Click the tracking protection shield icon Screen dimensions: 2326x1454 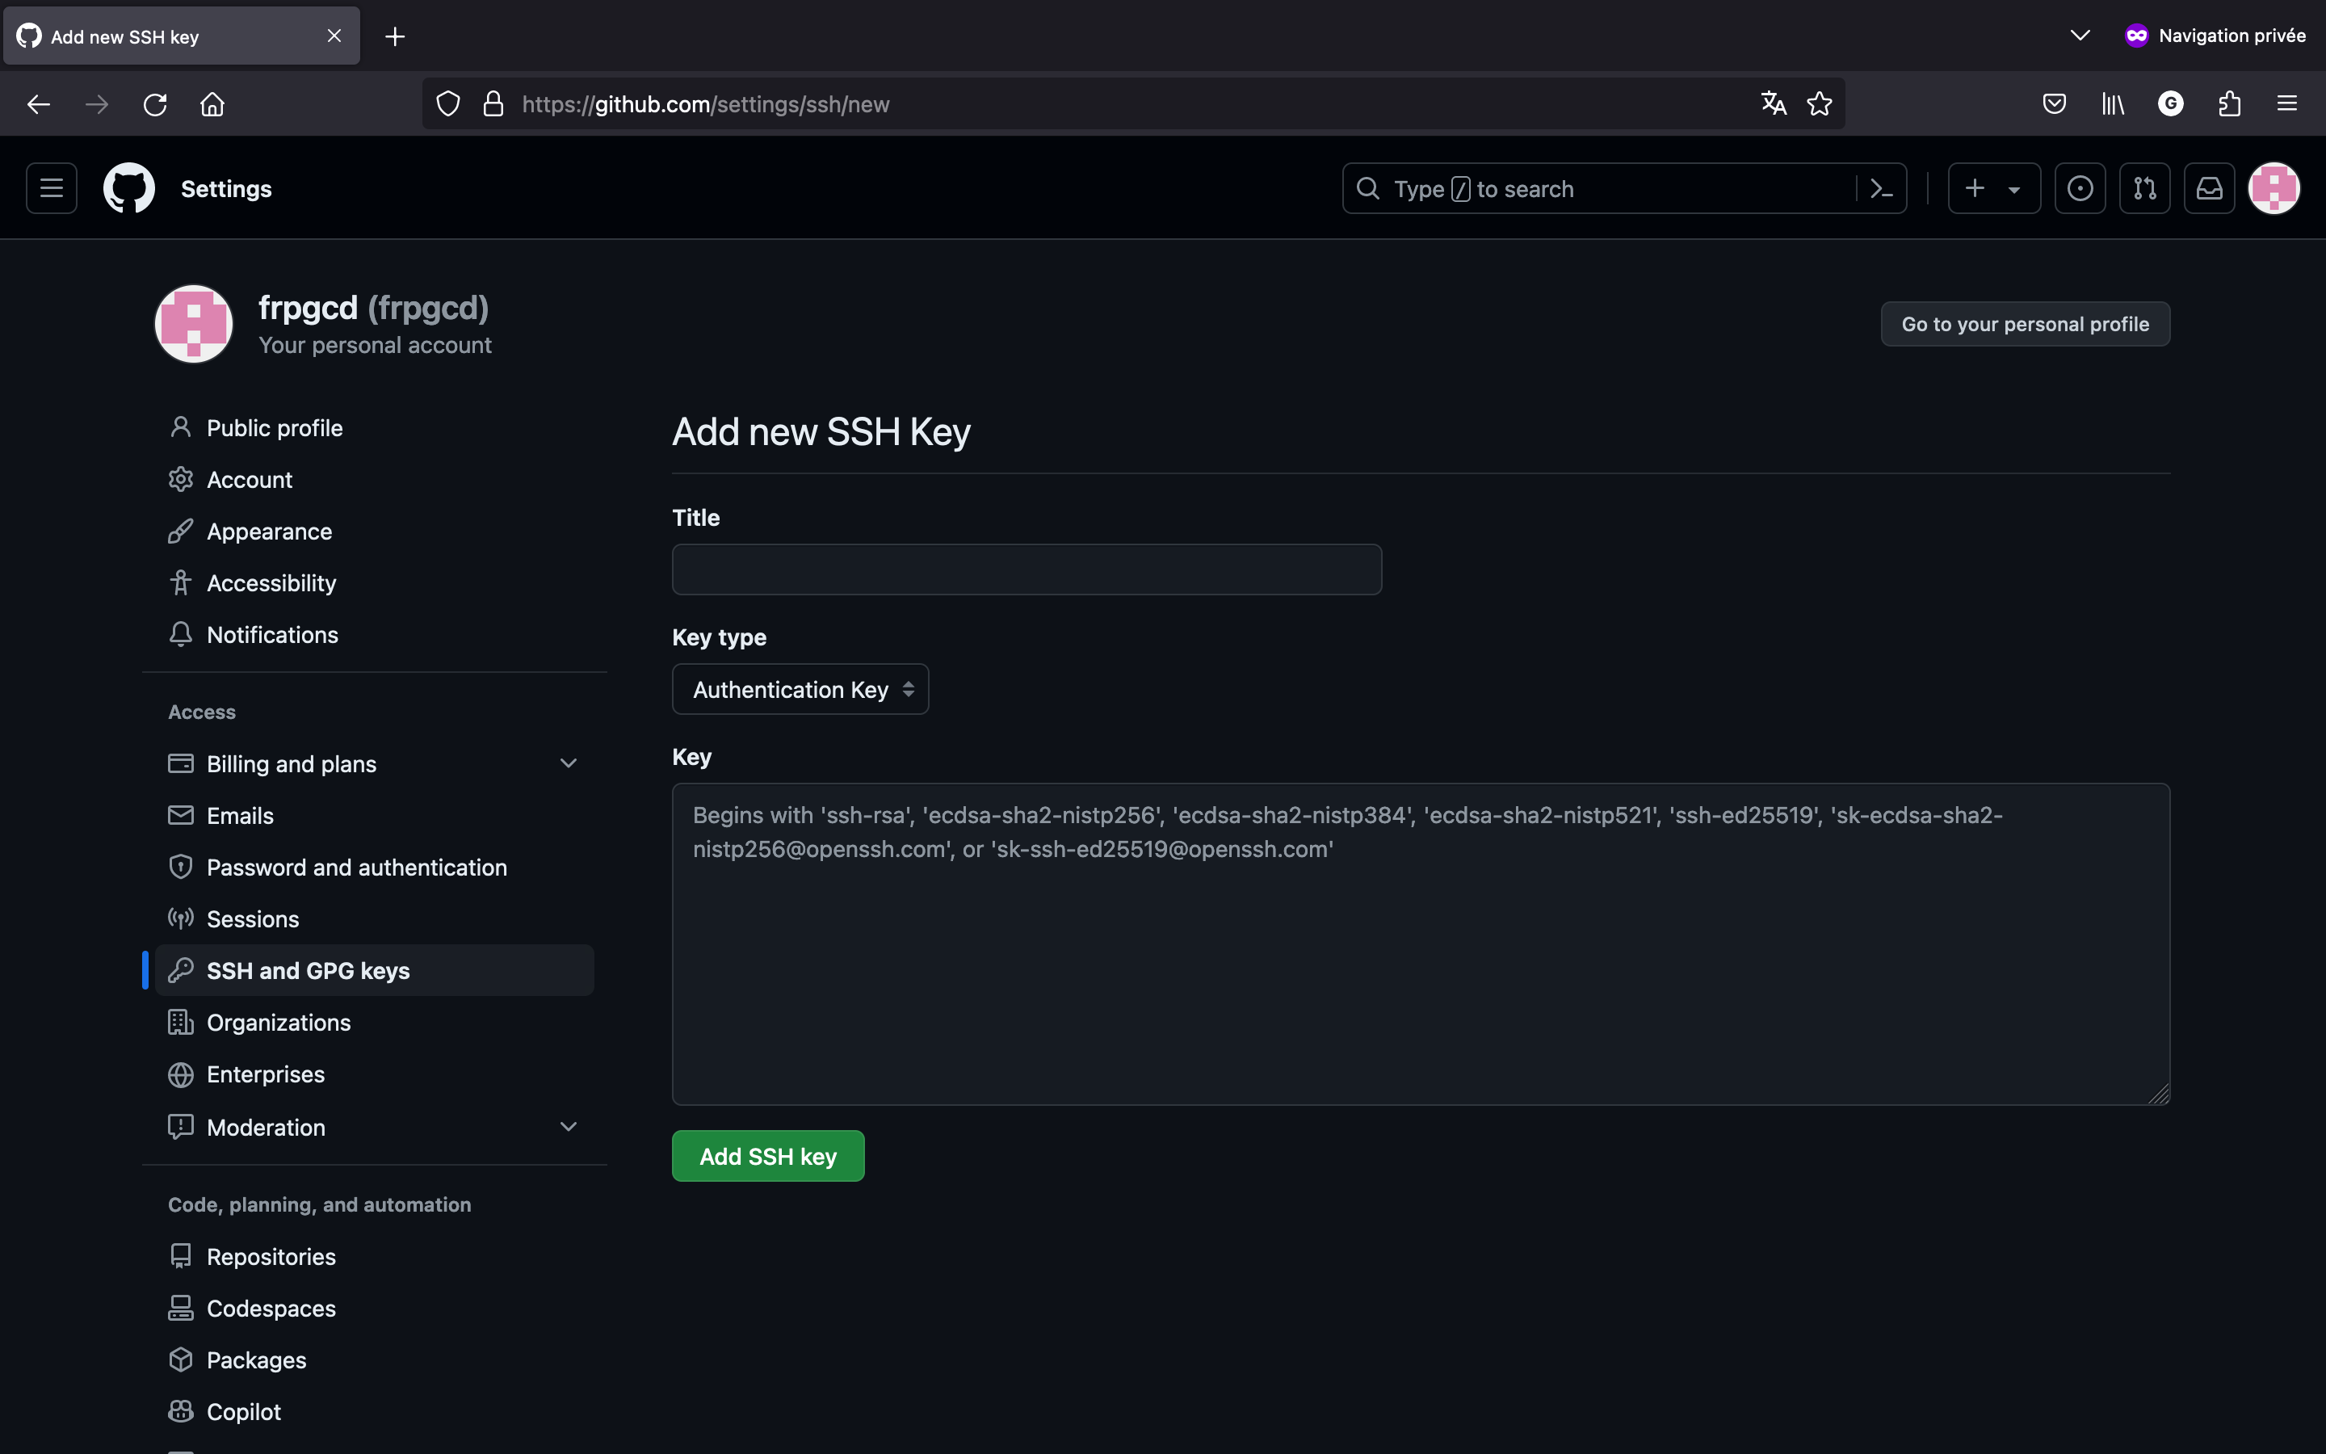(448, 104)
